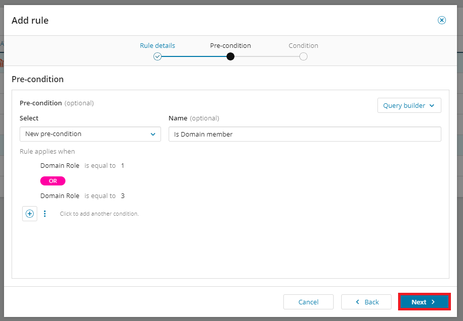Expand the Query builder menu
The height and width of the screenshot is (321, 463).
409,105
